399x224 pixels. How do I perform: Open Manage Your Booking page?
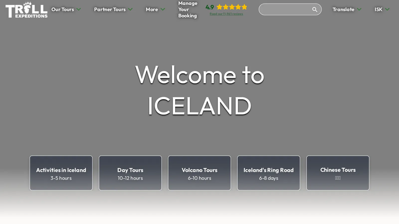tap(188, 9)
